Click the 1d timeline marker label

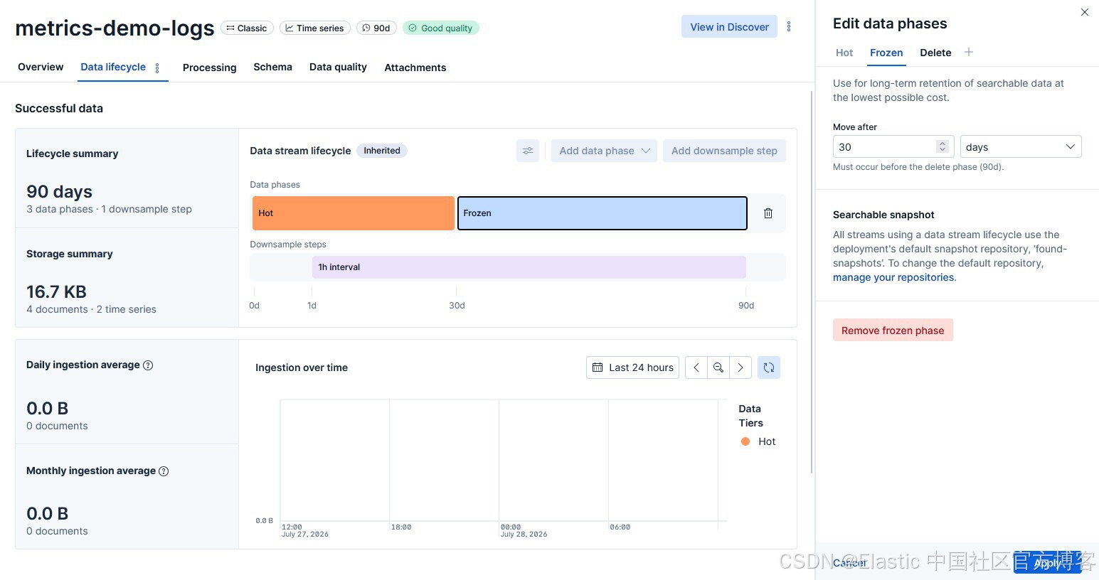click(312, 306)
